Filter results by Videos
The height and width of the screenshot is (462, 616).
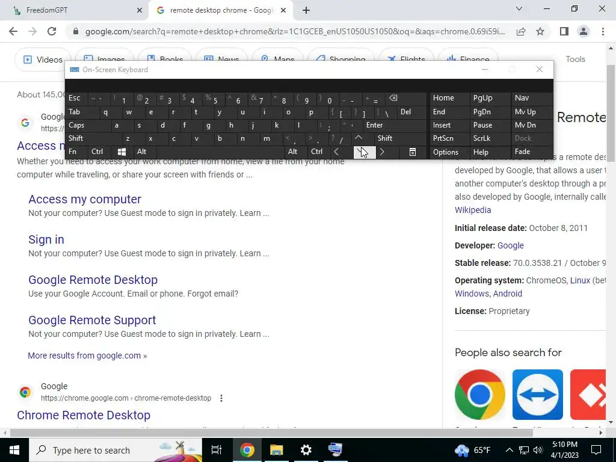(x=43, y=60)
